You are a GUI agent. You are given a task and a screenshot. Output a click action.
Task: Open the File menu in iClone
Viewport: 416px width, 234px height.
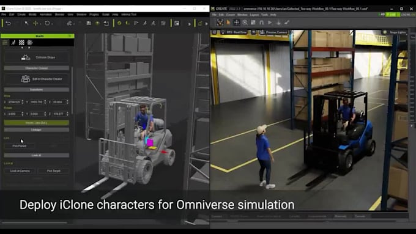tap(4, 15)
